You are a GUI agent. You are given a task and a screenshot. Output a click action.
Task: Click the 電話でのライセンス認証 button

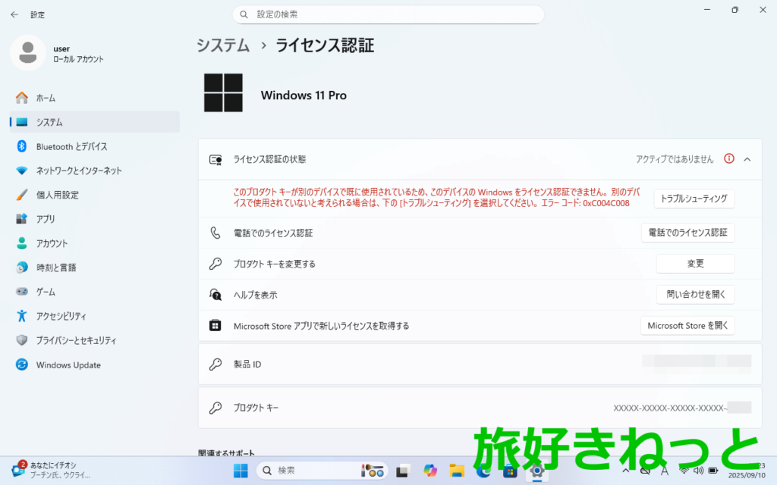(687, 233)
